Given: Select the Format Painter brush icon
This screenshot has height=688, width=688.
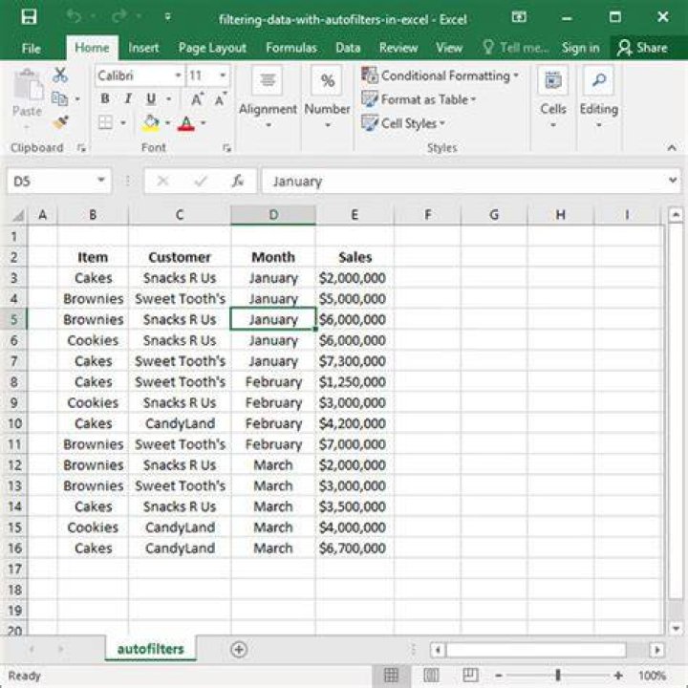Looking at the screenshot, I should tap(59, 122).
